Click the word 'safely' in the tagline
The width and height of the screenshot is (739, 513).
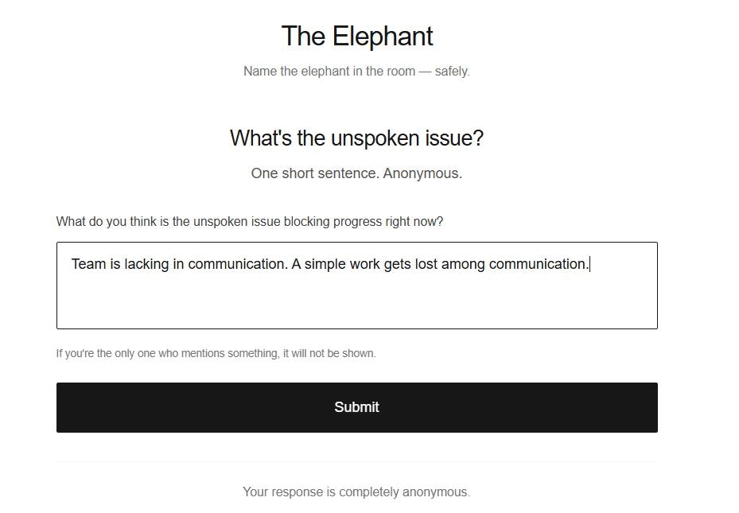[x=453, y=71]
